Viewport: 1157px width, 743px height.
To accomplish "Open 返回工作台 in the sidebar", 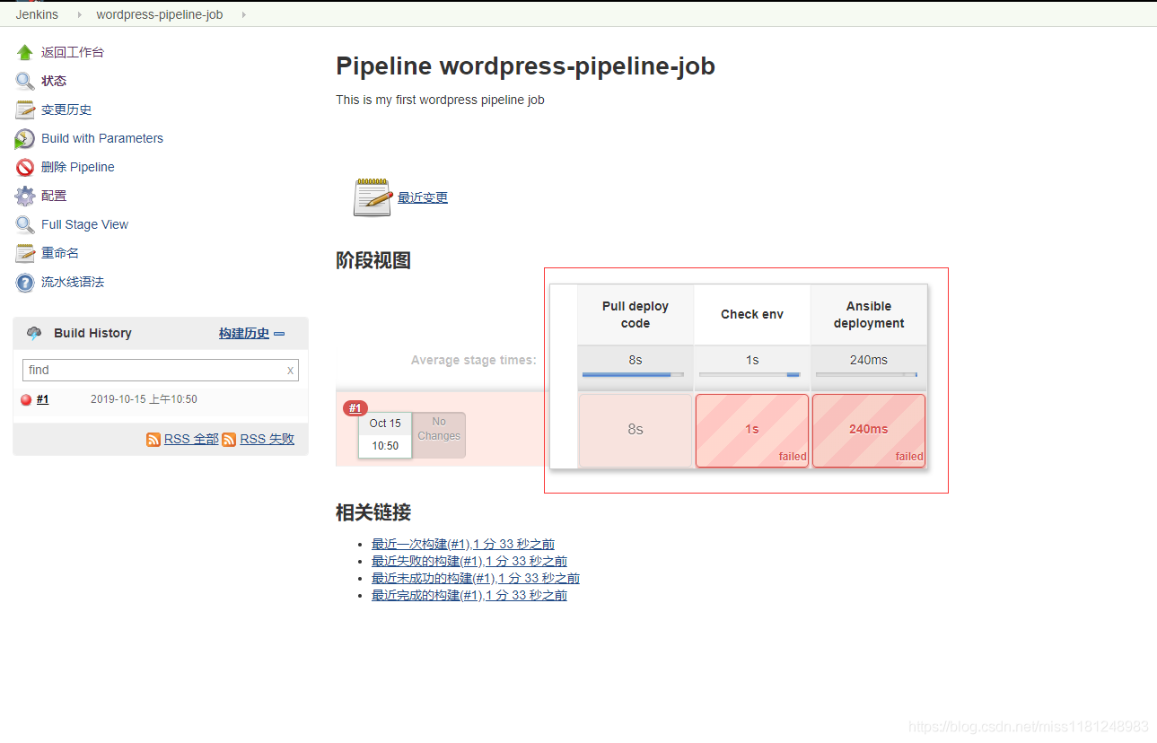I will tap(73, 52).
